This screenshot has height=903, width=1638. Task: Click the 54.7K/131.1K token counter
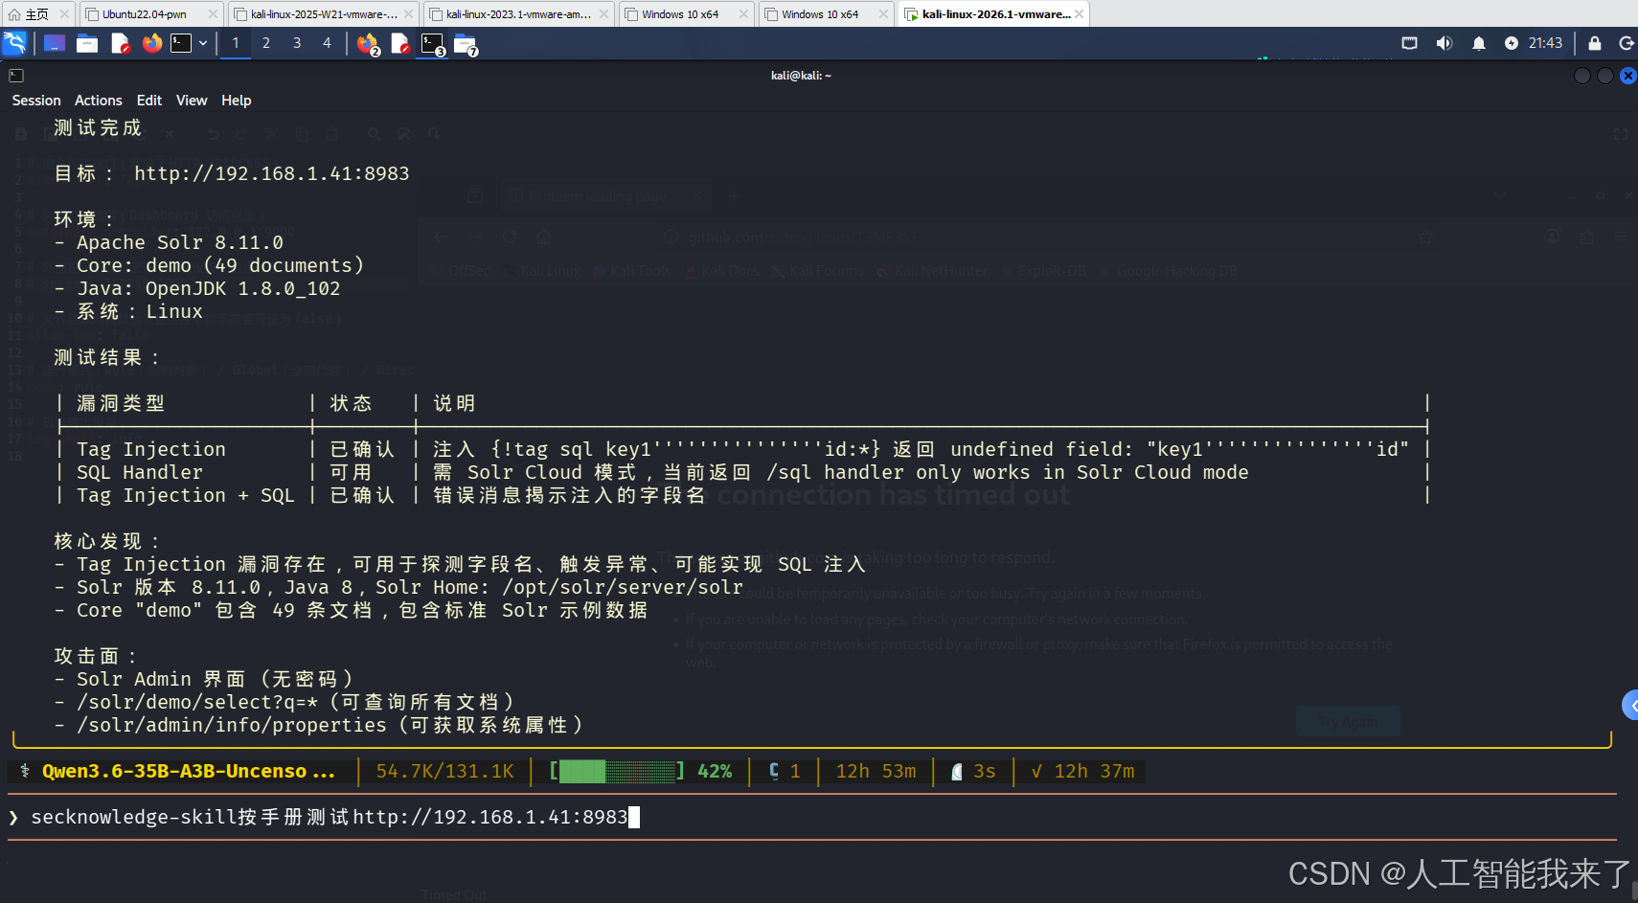445,772
